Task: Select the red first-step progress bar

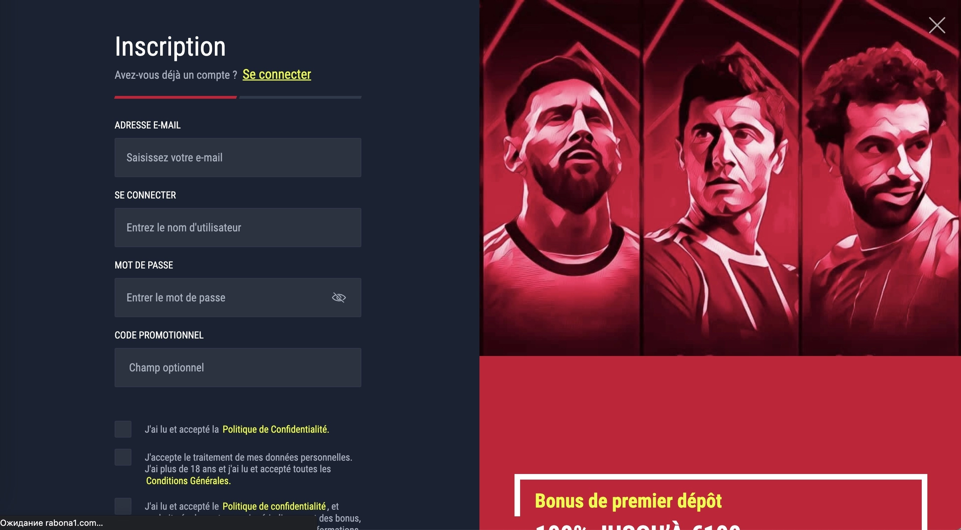Action: click(175, 97)
